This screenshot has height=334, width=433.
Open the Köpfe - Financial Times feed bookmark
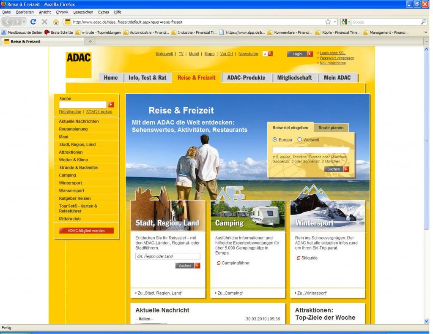(x=338, y=32)
